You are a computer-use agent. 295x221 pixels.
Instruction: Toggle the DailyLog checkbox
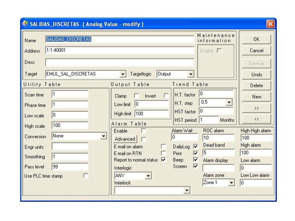tap(196, 146)
